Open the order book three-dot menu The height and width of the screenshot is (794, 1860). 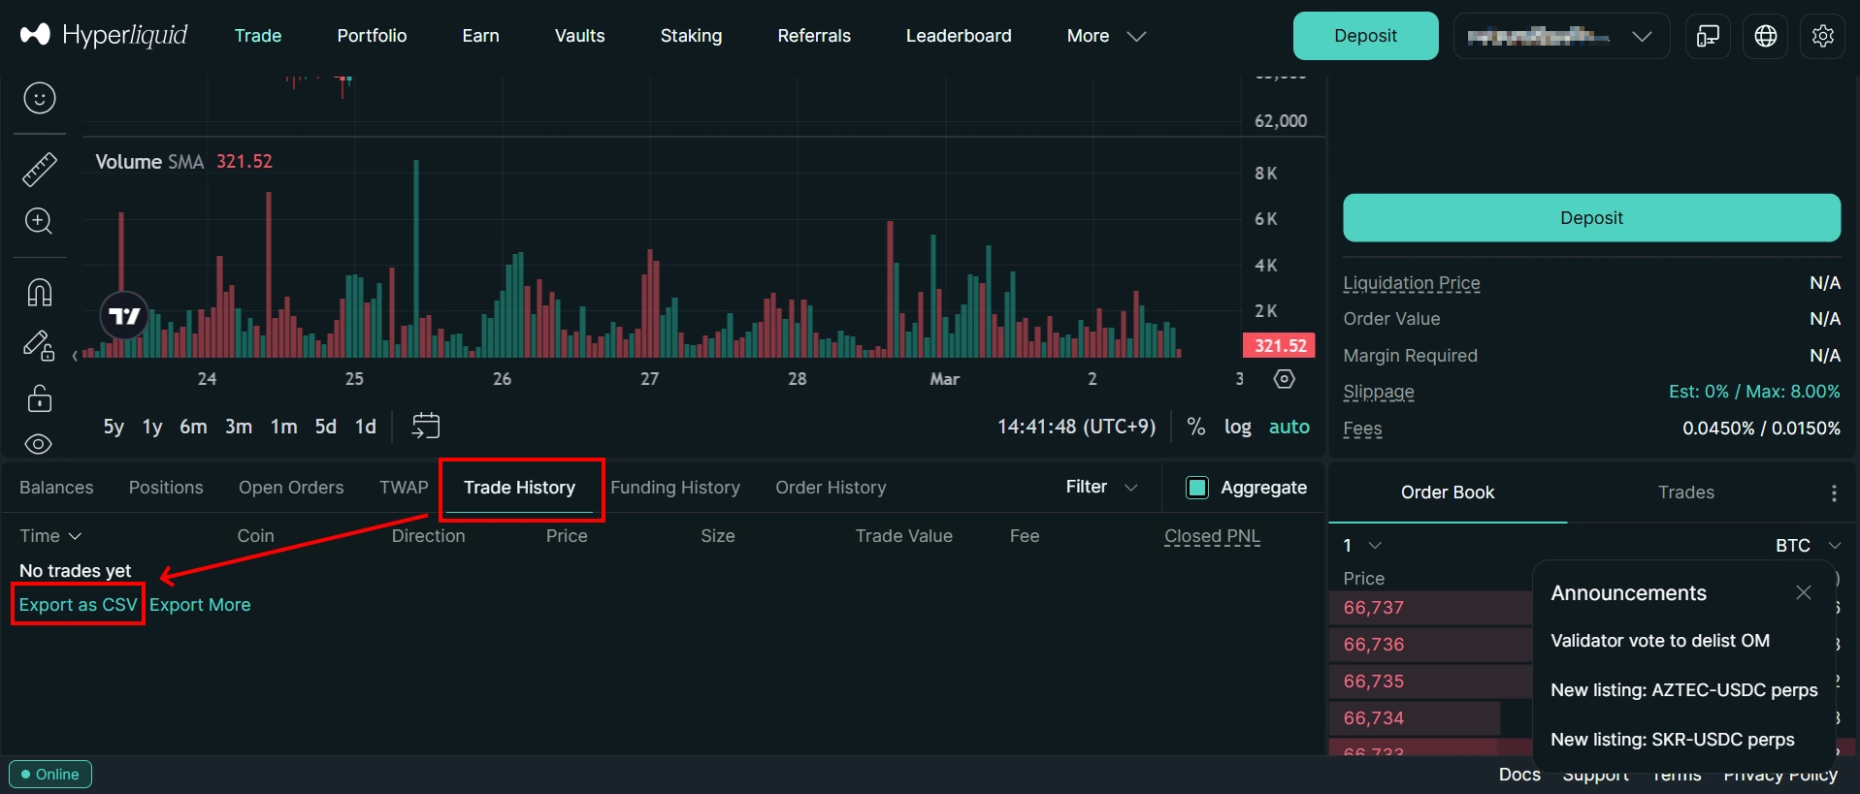(1834, 493)
